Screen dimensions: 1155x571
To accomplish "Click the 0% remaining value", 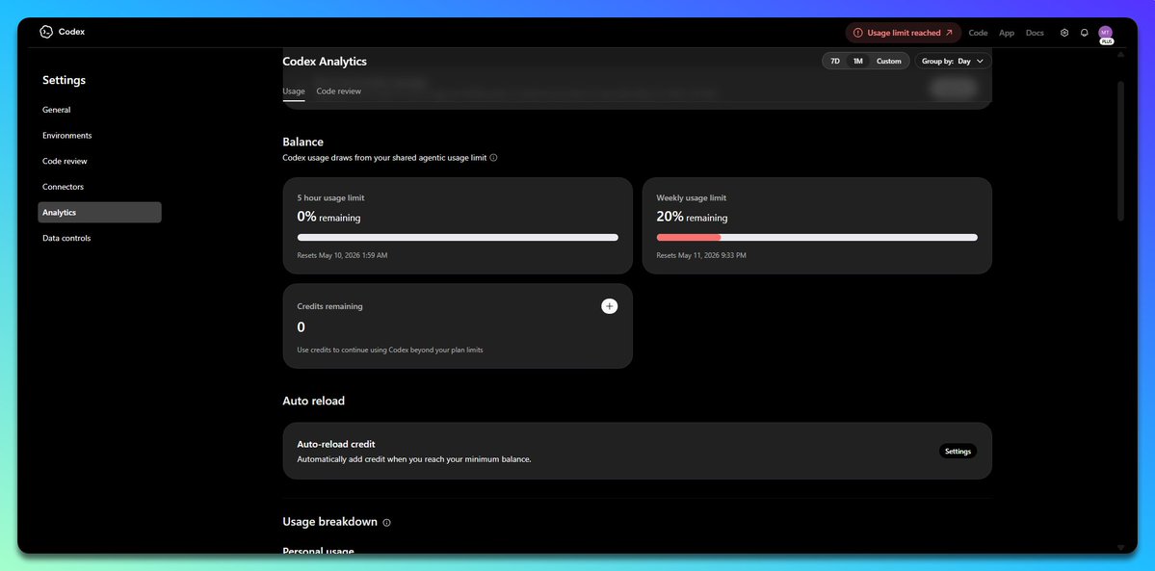I will pyautogui.click(x=328, y=217).
